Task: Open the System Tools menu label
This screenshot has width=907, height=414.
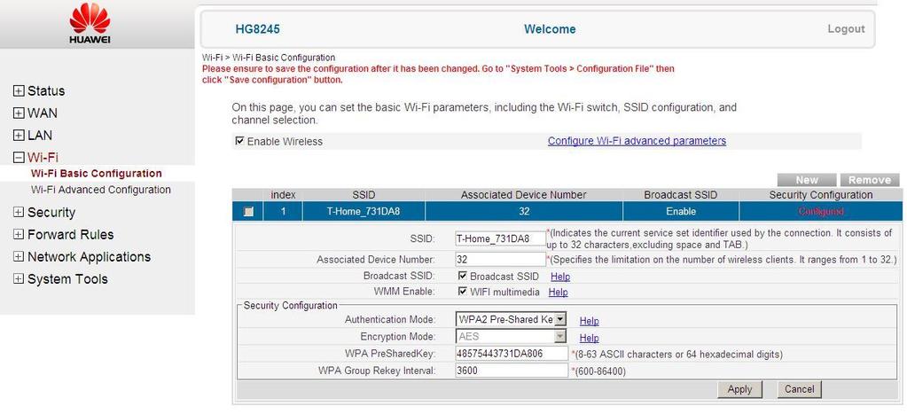Action: [67, 278]
